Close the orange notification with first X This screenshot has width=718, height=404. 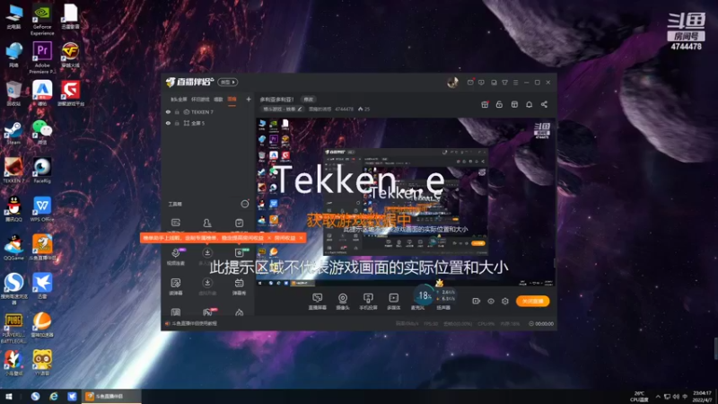click(x=268, y=238)
